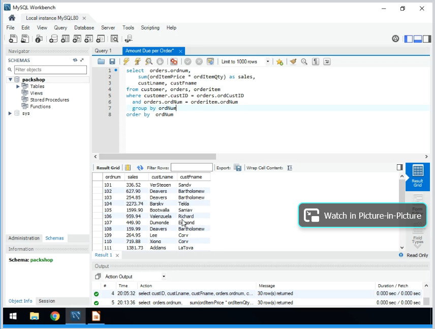This screenshot has width=435, height=329.
Task: Toggle wrap cell content in results
Action: click(290, 168)
